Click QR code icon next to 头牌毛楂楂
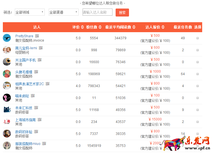The height and width of the screenshot is (154, 213). [x=36, y=72]
